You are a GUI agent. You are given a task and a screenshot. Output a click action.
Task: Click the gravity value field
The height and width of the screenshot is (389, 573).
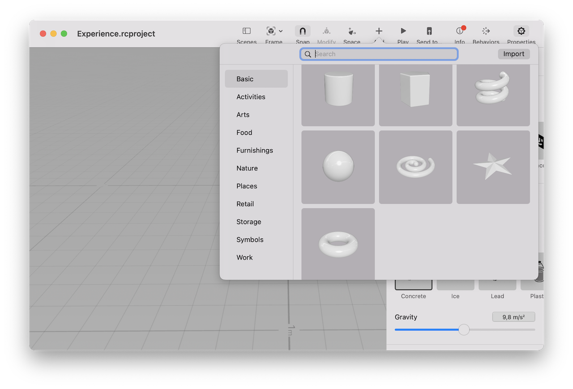pos(513,317)
